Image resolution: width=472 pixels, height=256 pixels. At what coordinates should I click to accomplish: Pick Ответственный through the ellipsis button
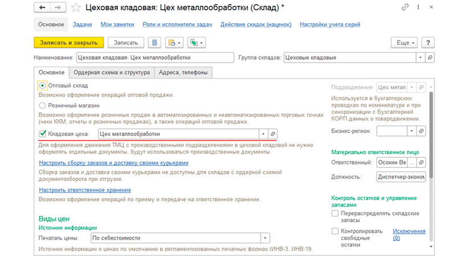(412, 162)
